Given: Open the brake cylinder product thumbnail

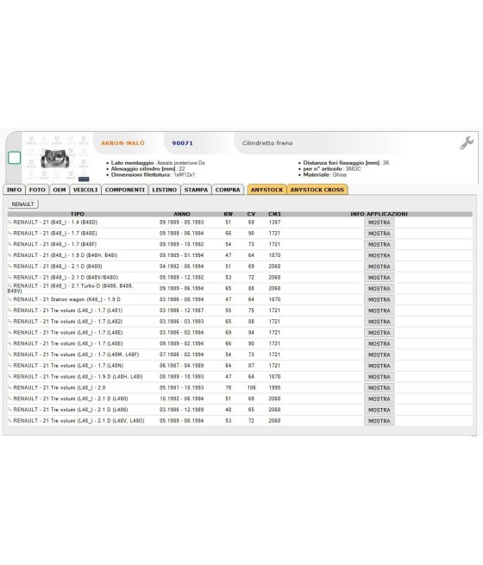Looking at the screenshot, I should pos(55,159).
